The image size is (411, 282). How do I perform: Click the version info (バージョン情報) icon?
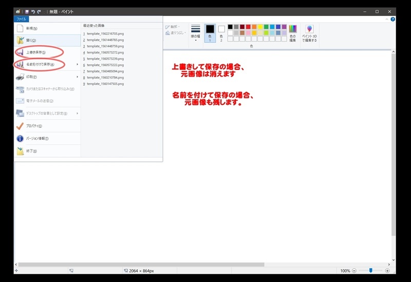point(20,138)
